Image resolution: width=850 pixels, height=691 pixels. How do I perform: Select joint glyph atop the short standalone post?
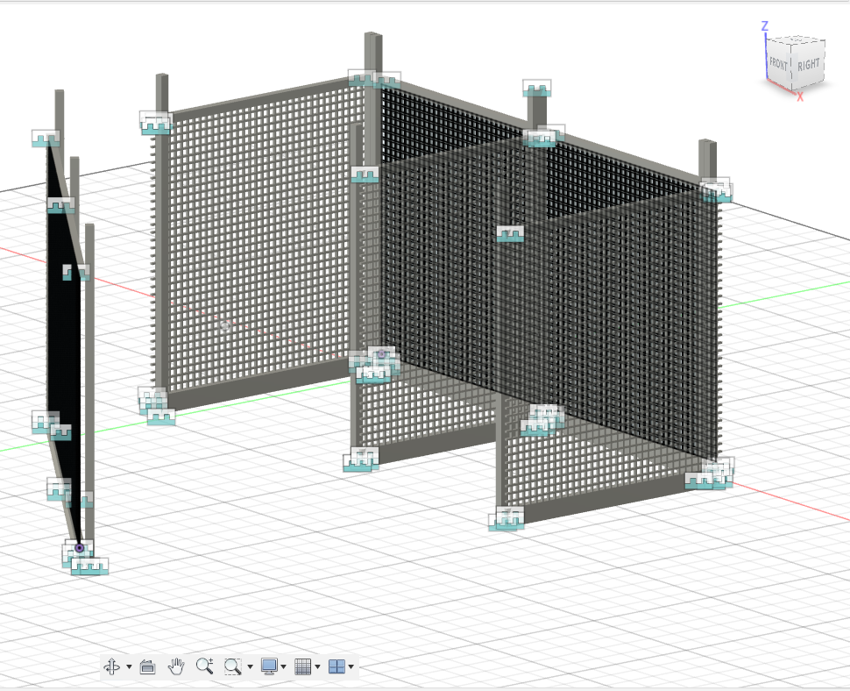coord(536,88)
